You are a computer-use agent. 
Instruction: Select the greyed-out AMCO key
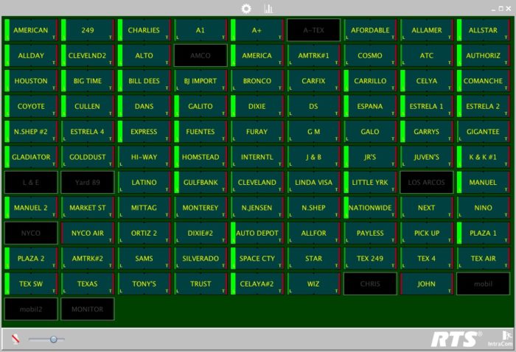point(201,55)
